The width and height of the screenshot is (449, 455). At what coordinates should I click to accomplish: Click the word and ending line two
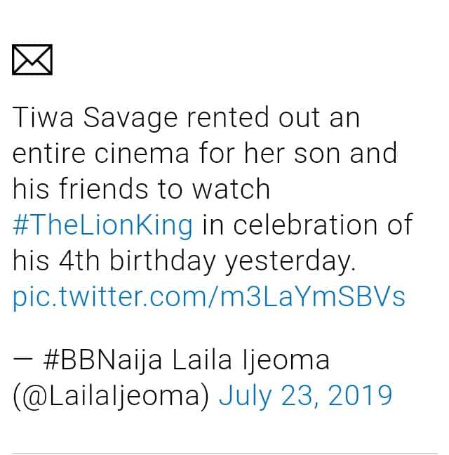click(x=372, y=153)
